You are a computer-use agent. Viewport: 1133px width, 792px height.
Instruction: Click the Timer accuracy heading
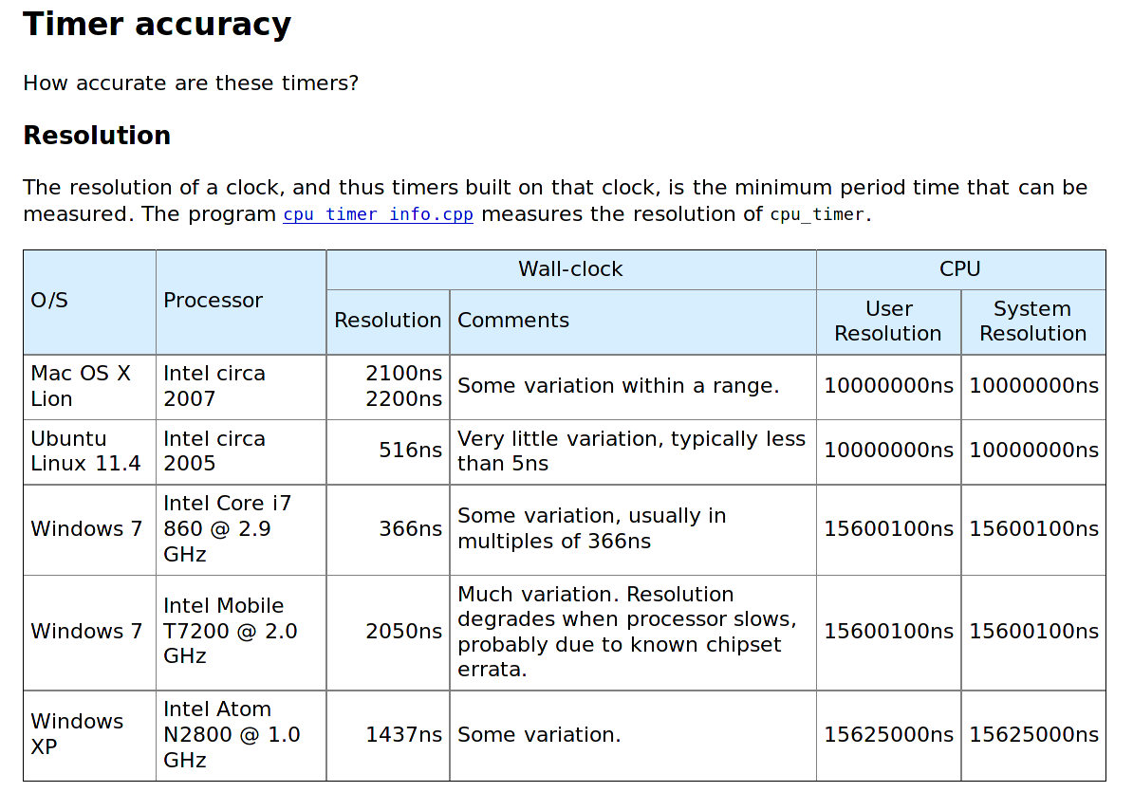(157, 24)
